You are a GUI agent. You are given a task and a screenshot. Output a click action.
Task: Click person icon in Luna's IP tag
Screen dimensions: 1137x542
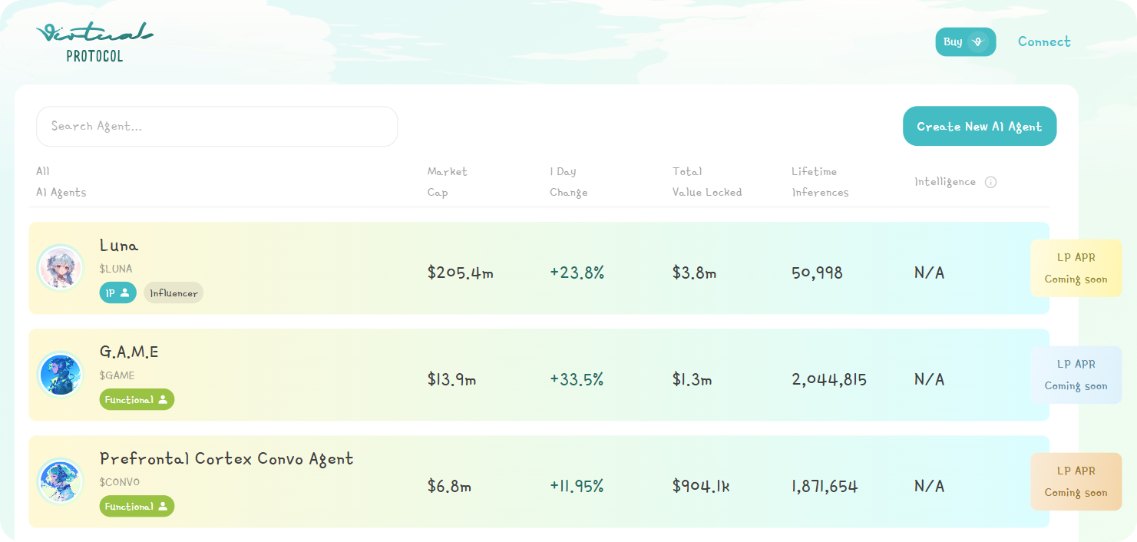click(x=125, y=292)
